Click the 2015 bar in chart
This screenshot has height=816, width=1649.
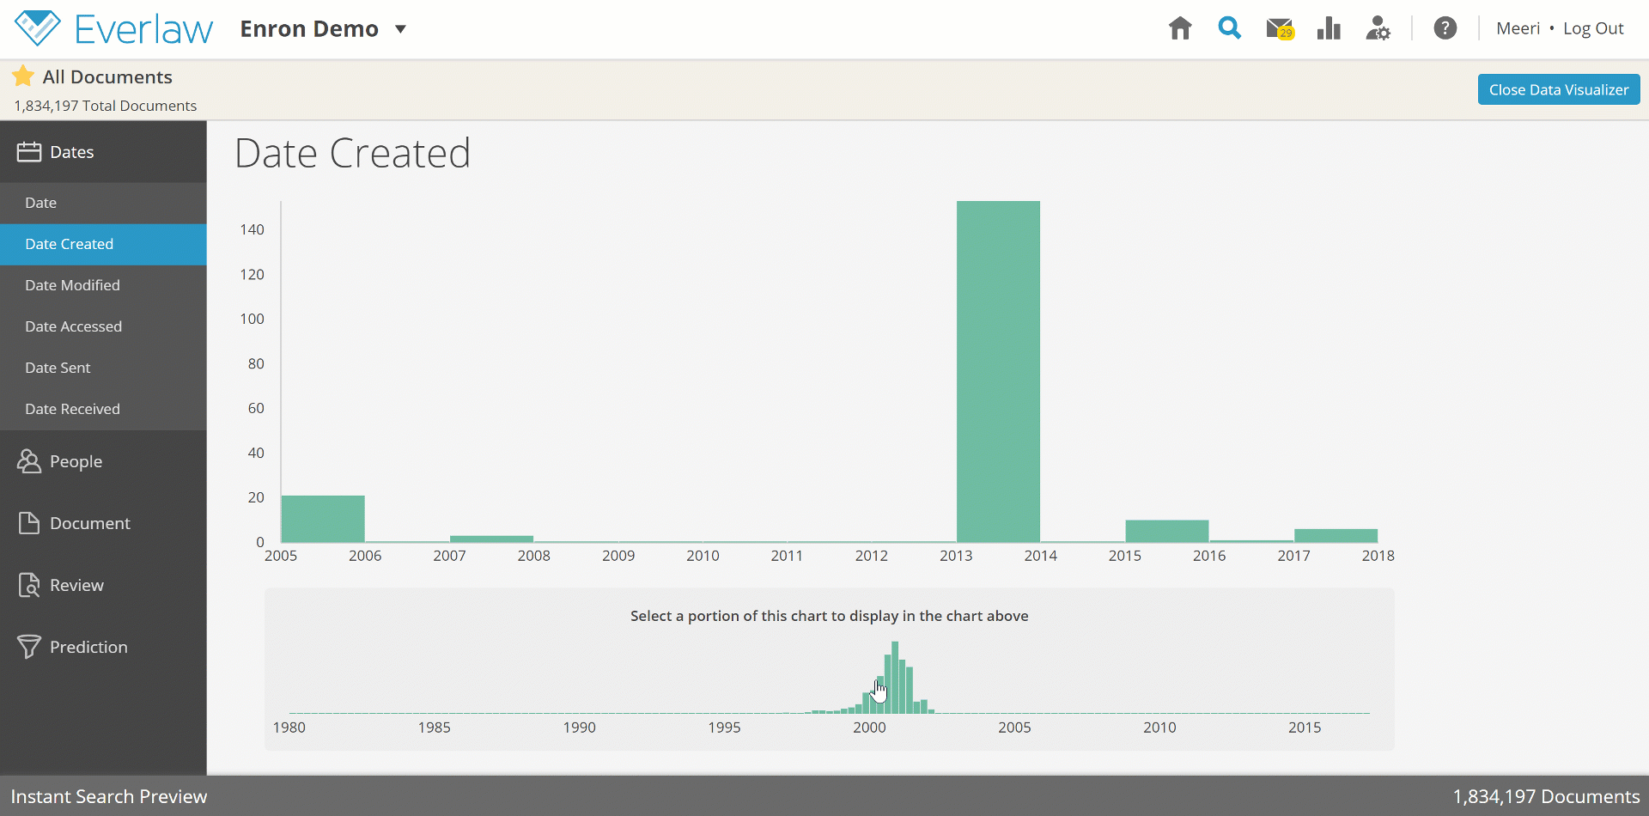click(1167, 531)
